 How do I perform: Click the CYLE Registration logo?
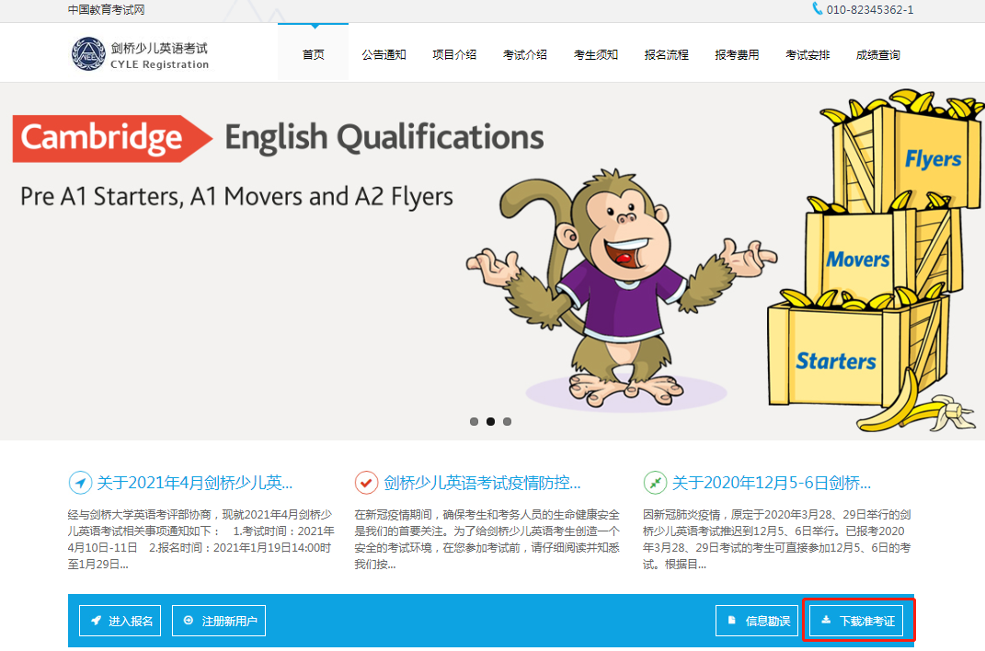point(141,53)
